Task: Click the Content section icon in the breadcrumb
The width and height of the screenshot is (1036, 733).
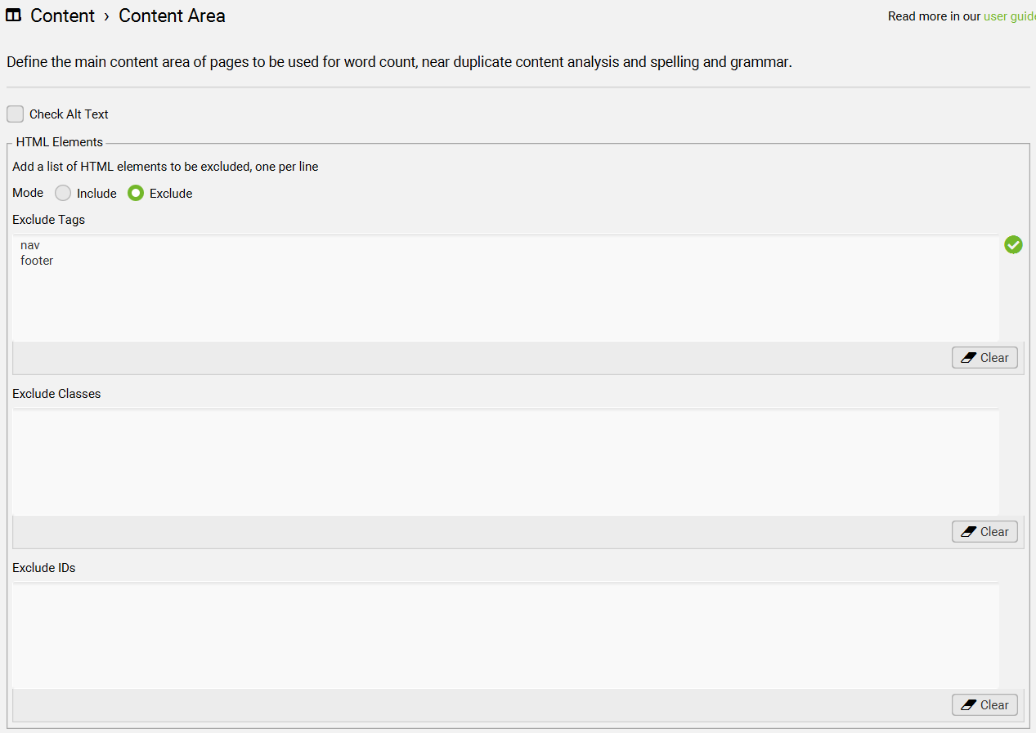Action: [x=14, y=16]
